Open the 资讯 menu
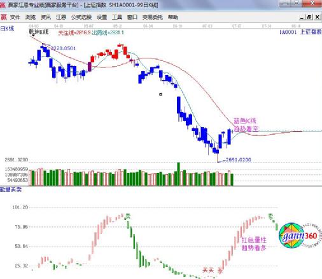Screen dimensions: 322x279 [46, 17]
